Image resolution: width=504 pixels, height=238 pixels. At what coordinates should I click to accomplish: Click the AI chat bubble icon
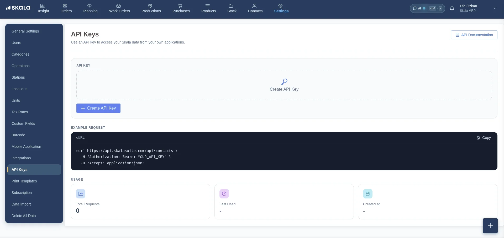pos(415,8)
